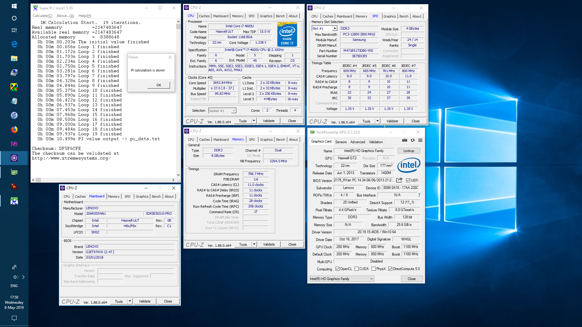This screenshot has height=327, width=582.
Task: Click the Intel Core i7 badge
Action: click(x=287, y=34)
